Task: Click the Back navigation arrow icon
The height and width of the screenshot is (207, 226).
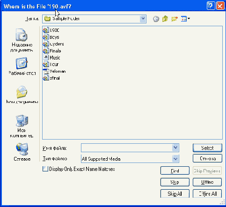Action: click(x=156, y=19)
